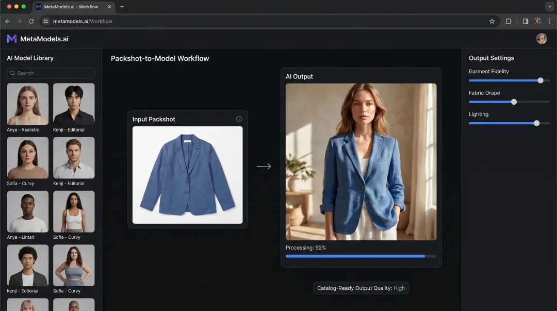This screenshot has width=557, height=311.
Task: Open a new browser tab
Action: tap(122, 6)
